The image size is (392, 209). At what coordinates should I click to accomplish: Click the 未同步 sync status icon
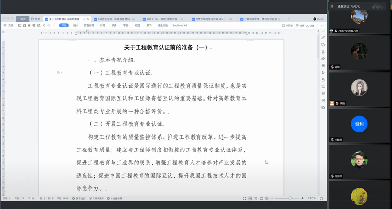(287, 25)
